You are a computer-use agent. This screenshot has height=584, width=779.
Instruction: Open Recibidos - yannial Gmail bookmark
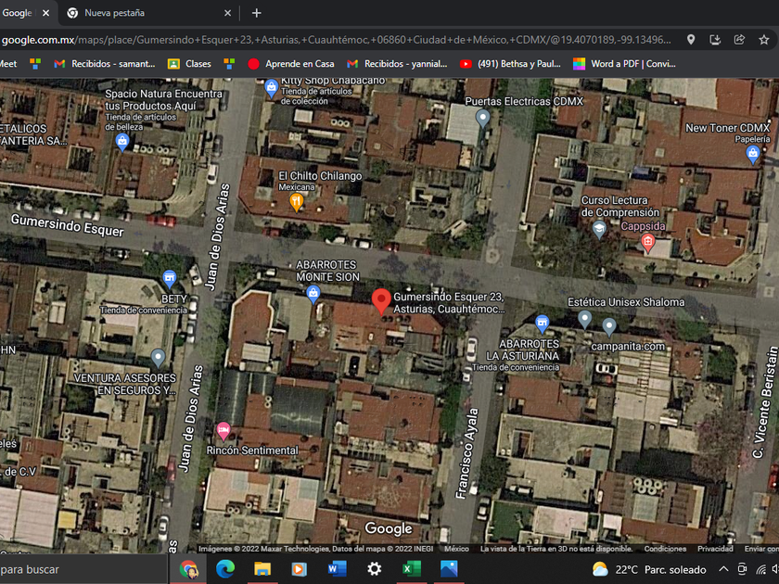click(398, 64)
